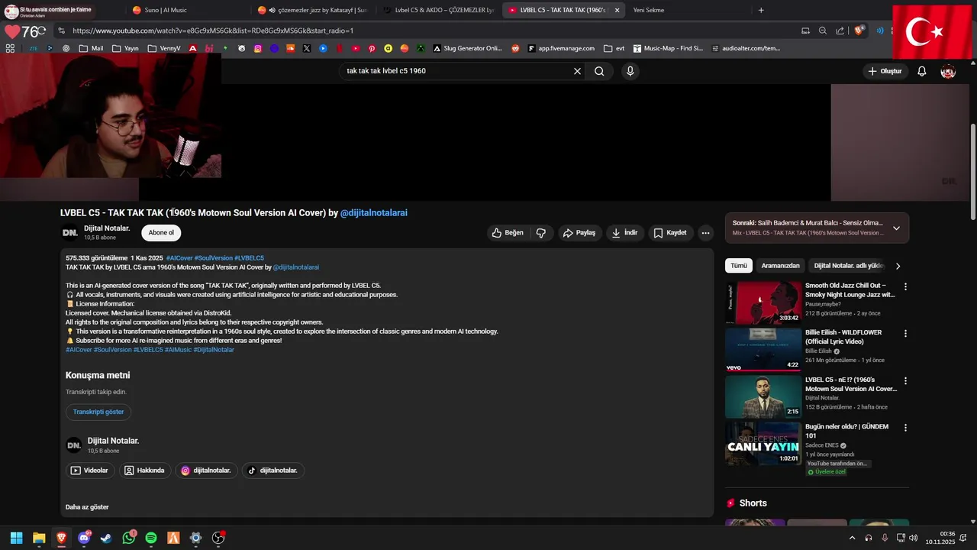Open the Brave Shields lion icon
The width and height of the screenshot is (977, 550).
click(x=859, y=31)
